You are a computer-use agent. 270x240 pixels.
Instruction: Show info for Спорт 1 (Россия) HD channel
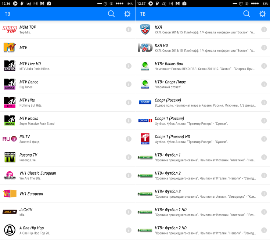click(x=264, y=139)
